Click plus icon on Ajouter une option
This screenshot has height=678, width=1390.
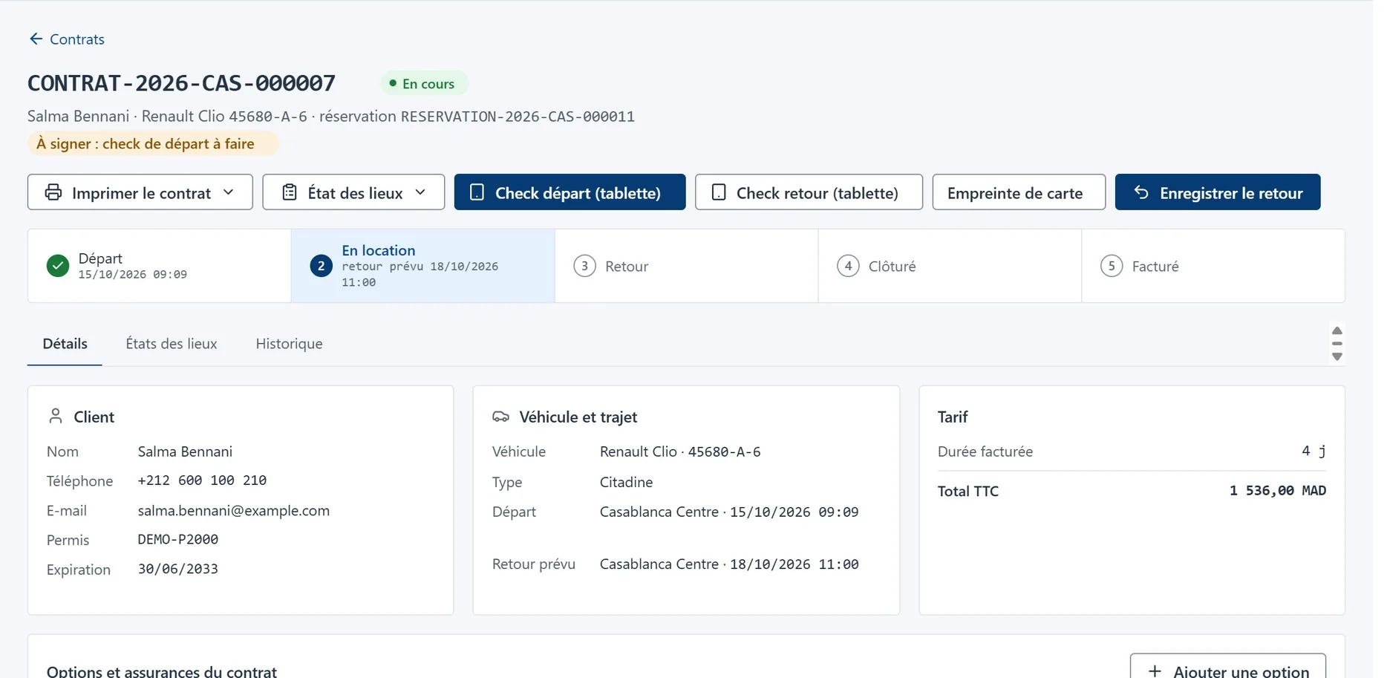pos(1155,671)
